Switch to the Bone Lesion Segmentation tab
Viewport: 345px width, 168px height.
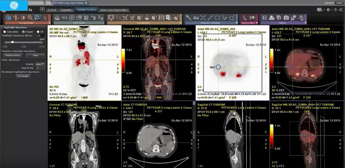(x=114, y=10)
